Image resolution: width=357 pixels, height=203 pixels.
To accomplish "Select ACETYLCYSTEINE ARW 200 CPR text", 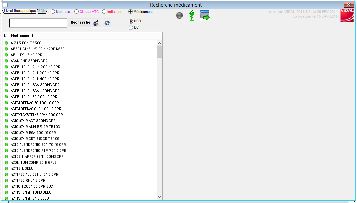I will (37, 115).
